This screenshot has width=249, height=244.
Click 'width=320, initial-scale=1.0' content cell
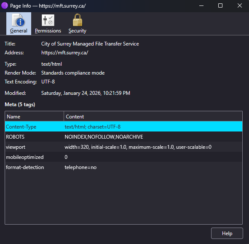pos(138,147)
